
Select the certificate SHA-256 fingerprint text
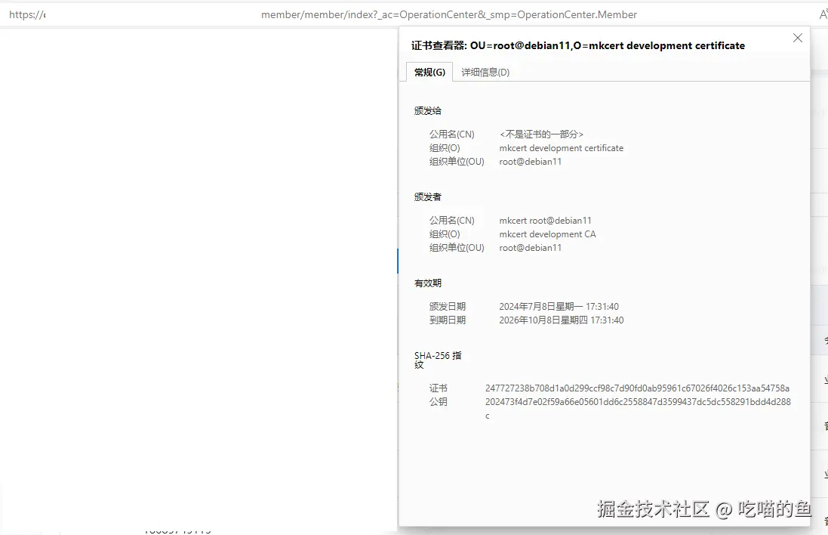(639, 388)
